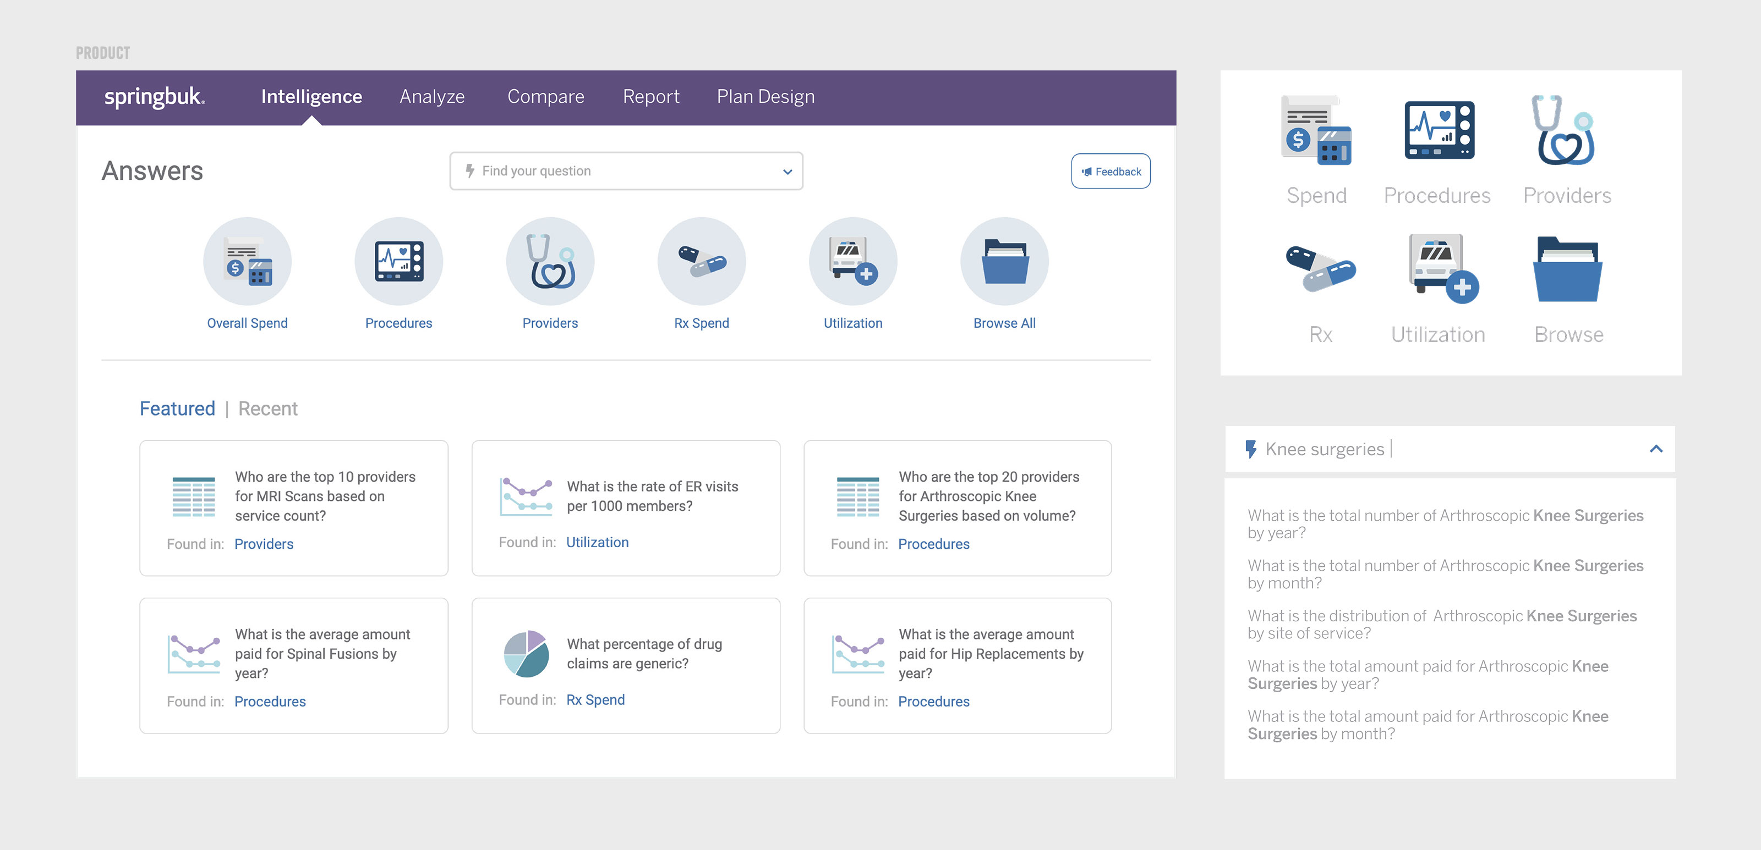
Task: Click the Utilization link label under Answers
Action: click(x=853, y=323)
